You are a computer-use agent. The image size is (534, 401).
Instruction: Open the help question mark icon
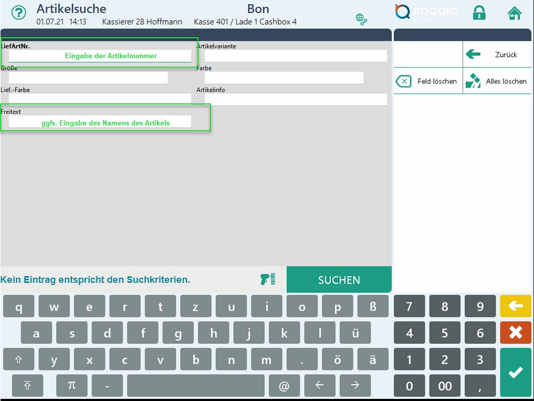pyautogui.click(x=19, y=13)
